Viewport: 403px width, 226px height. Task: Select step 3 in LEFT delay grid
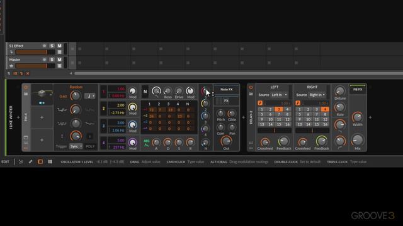coord(278,109)
